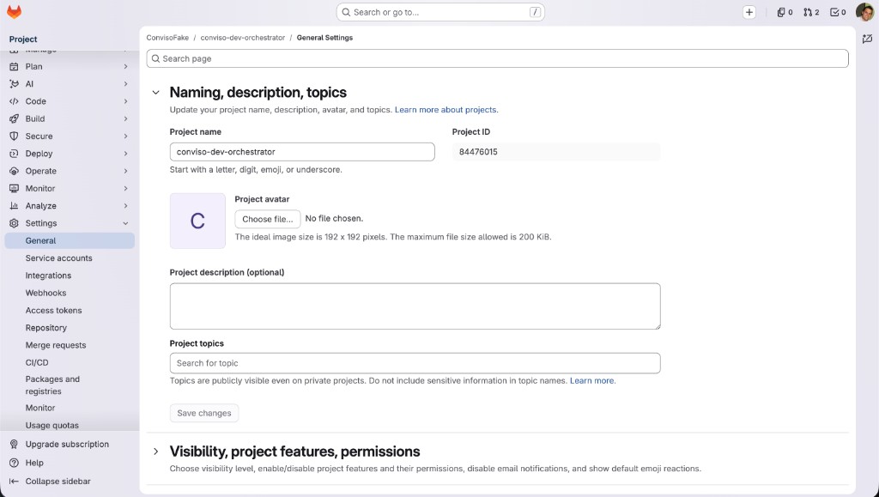Screen dimensions: 879x497
Task: Expand the Operate menu chevron
Action: coord(125,170)
